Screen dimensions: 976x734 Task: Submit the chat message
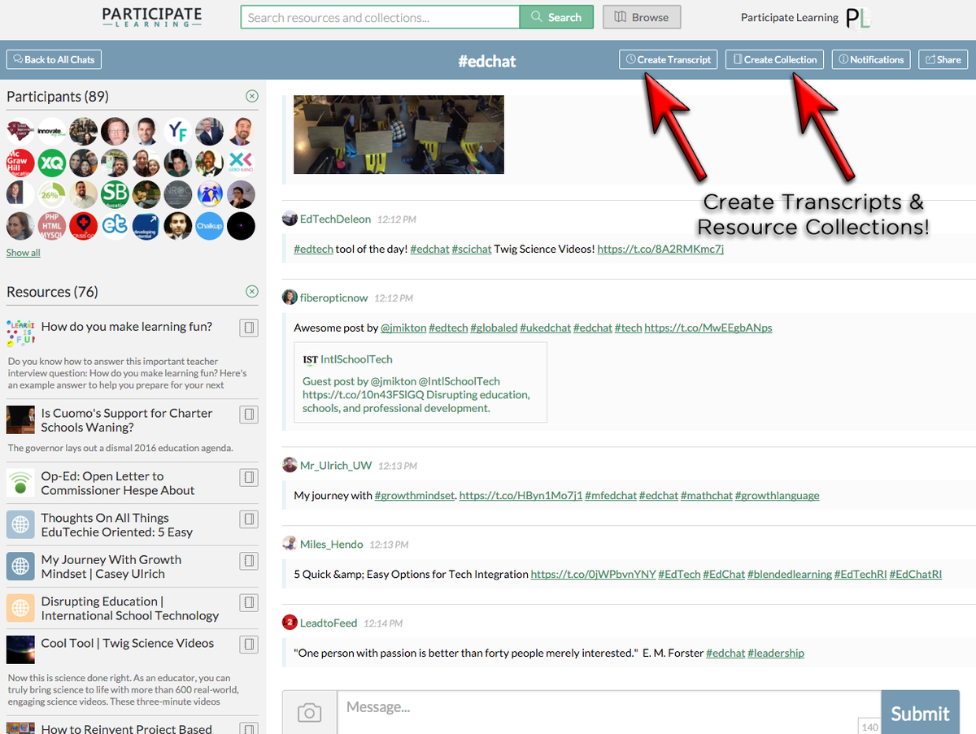click(920, 713)
